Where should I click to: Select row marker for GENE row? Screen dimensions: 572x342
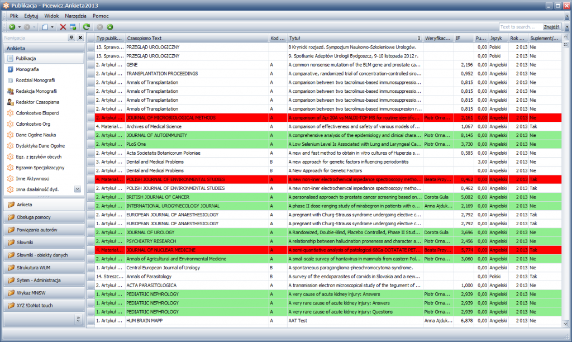(x=91, y=65)
